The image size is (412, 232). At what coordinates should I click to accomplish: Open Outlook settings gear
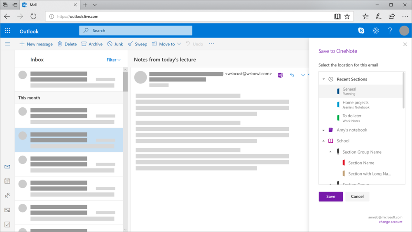coord(376,31)
